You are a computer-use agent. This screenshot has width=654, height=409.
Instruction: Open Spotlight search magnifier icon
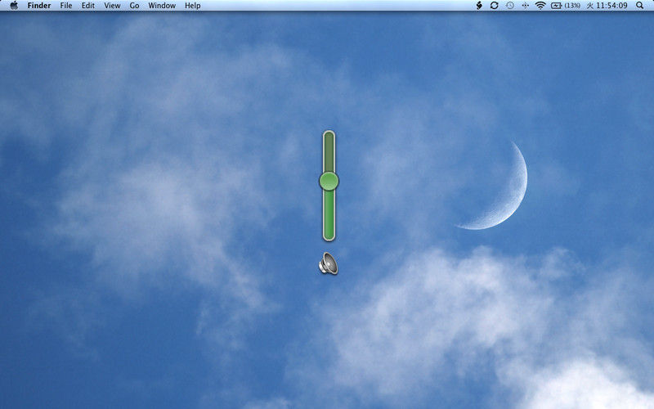[x=640, y=6]
